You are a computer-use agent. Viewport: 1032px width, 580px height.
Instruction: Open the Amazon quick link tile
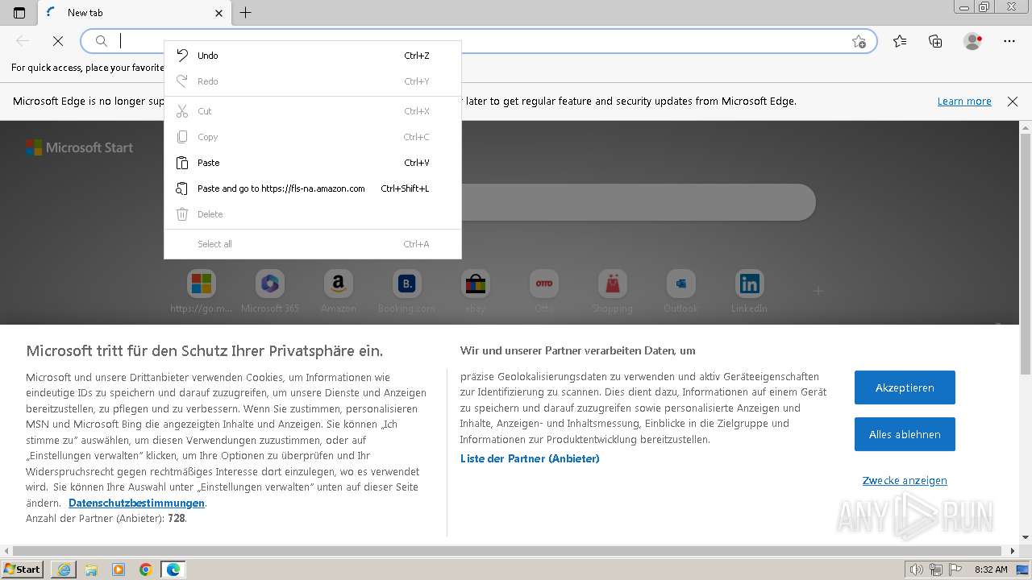pos(339,292)
